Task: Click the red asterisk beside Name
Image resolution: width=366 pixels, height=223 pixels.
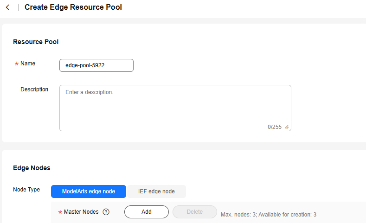Action: point(17,64)
